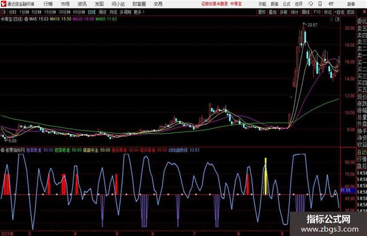Switch to 月线 monthly period
The image size is (367, 236).
click(113, 12)
